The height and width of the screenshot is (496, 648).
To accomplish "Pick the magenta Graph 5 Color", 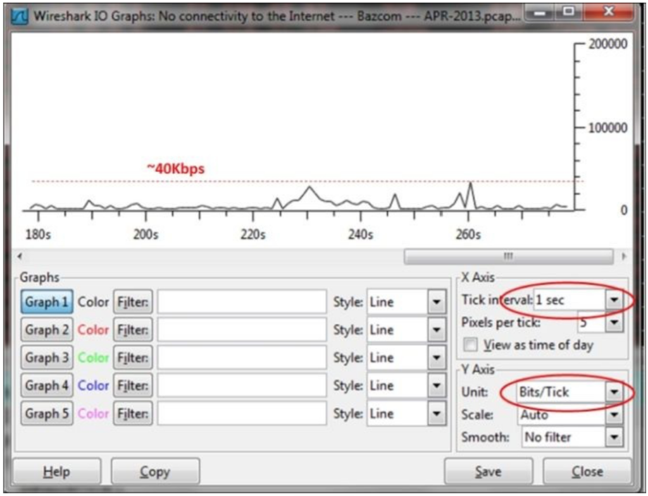I will pos(94,413).
